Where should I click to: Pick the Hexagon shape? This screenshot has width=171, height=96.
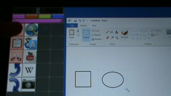[x=141, y=38]
